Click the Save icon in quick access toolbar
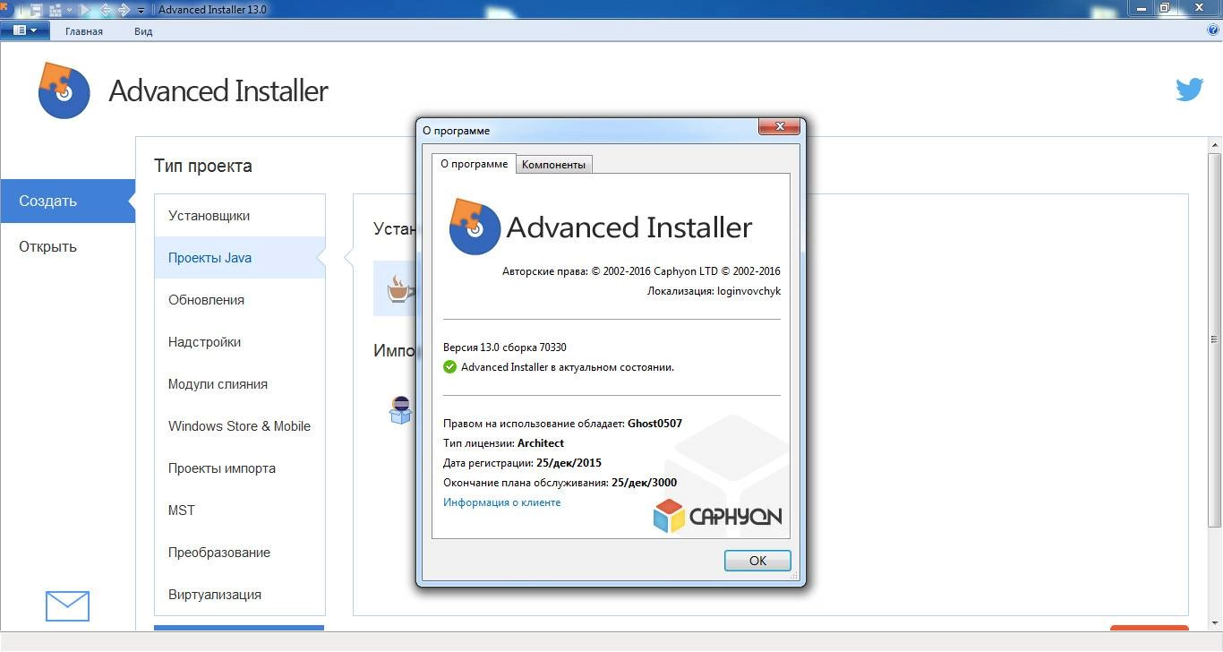Image resolution: width=1223 pixels, height=652 pixels. [x=35, y=10]
